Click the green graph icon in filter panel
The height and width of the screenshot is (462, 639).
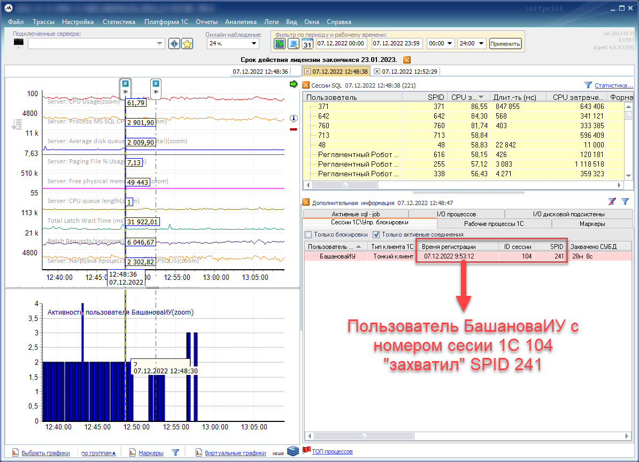coord(280,44)
